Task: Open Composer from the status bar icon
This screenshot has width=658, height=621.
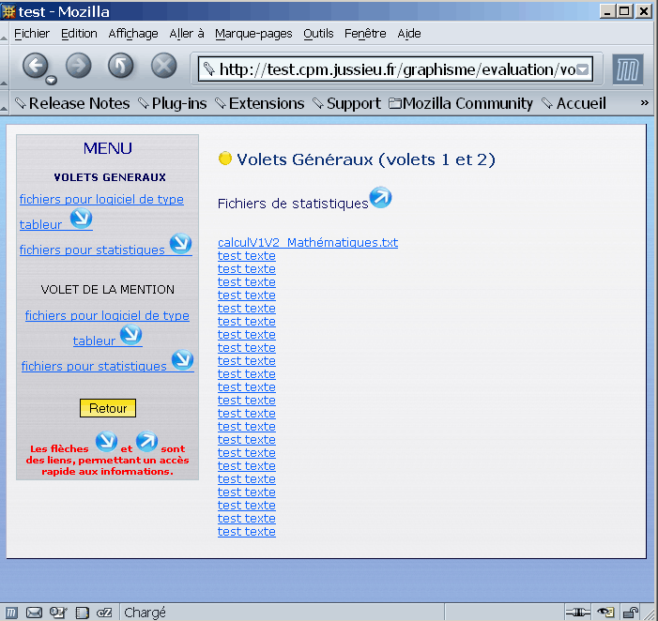Action: pos(58,613)
